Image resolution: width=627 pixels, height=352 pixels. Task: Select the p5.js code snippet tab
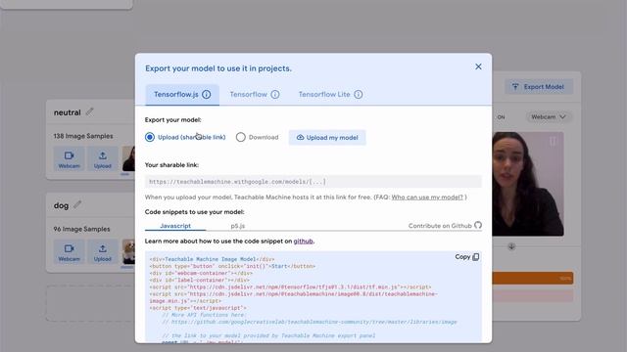click(237, 226)
